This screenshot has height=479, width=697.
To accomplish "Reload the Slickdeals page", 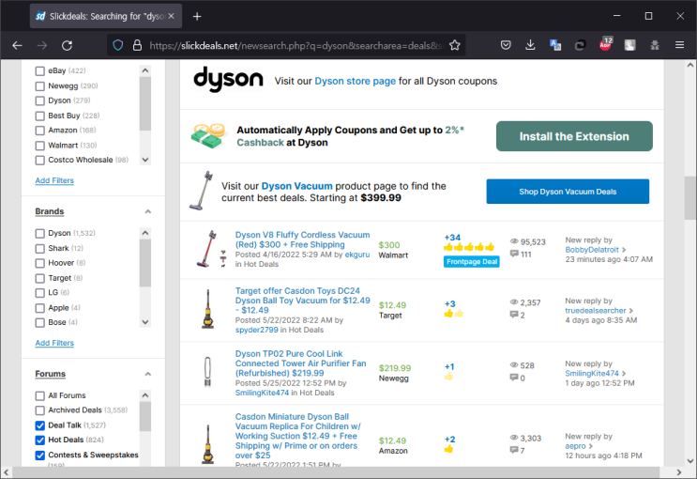I will tap(68, 45).
